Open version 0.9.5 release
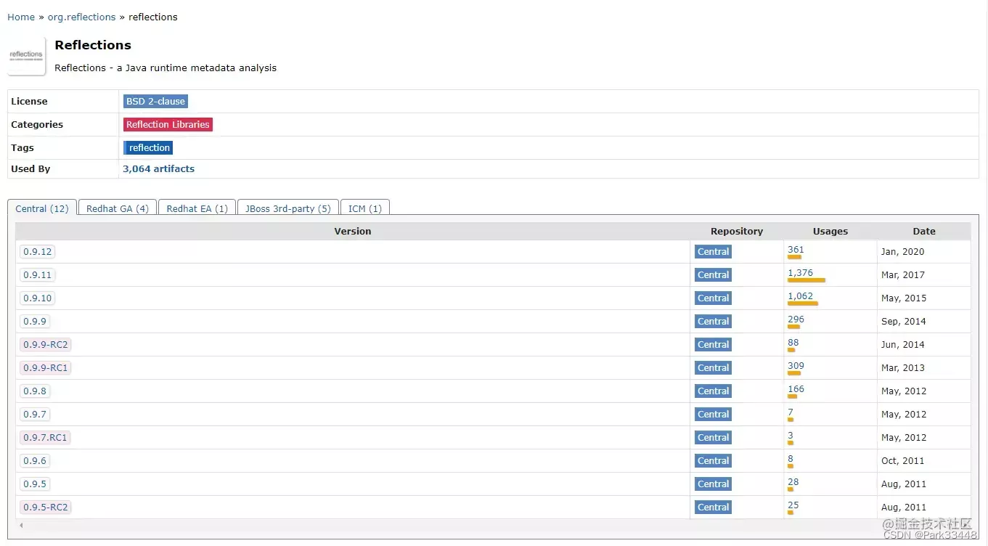This screenshot has width=988, height=546. (35, 484)
